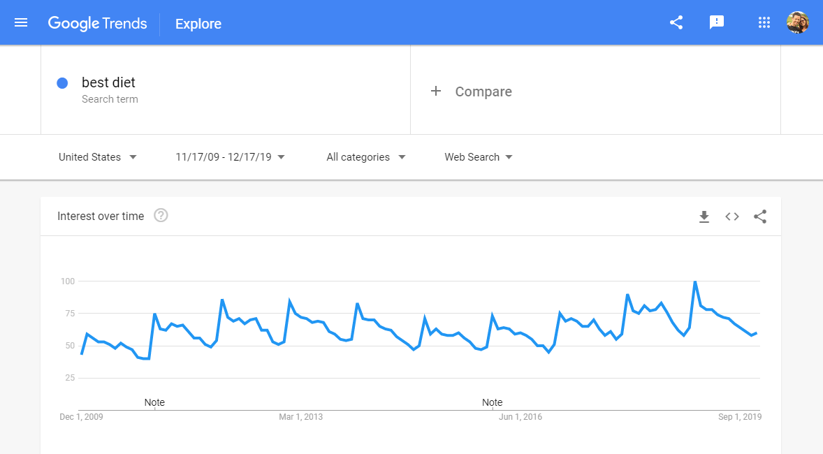Edit the best diet search term

pos(108,82)
